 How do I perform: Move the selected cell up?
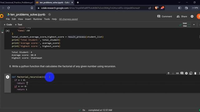pos(168,73)
